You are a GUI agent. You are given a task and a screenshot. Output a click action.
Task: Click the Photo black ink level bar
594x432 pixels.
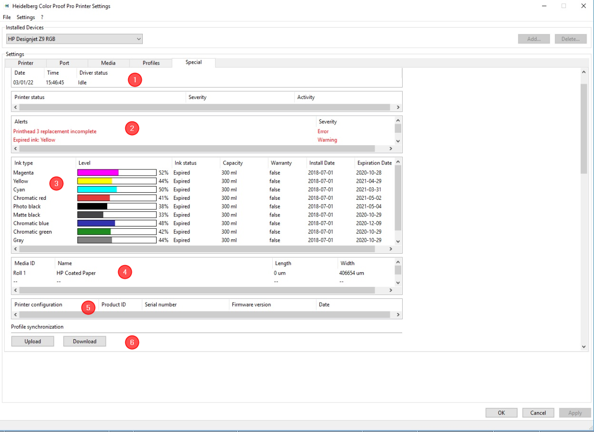click(117, 206)
